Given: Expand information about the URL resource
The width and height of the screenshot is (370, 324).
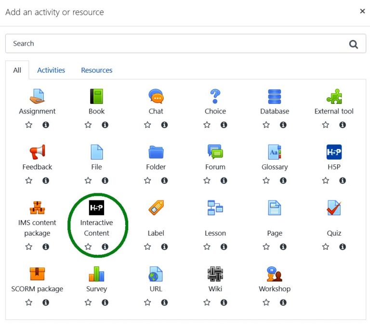Looking at the screenshot, I should 164,302.
